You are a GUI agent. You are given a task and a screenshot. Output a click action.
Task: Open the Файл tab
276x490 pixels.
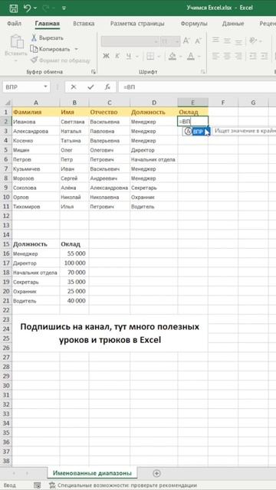(x=14, y=24)
